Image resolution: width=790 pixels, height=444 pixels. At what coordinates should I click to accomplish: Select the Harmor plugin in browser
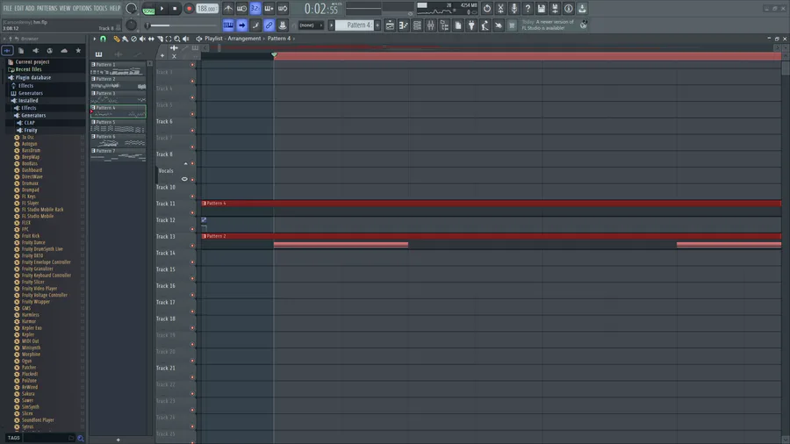coord(29,322)
